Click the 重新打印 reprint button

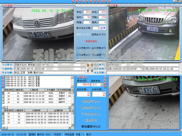(x=90, y=120)
